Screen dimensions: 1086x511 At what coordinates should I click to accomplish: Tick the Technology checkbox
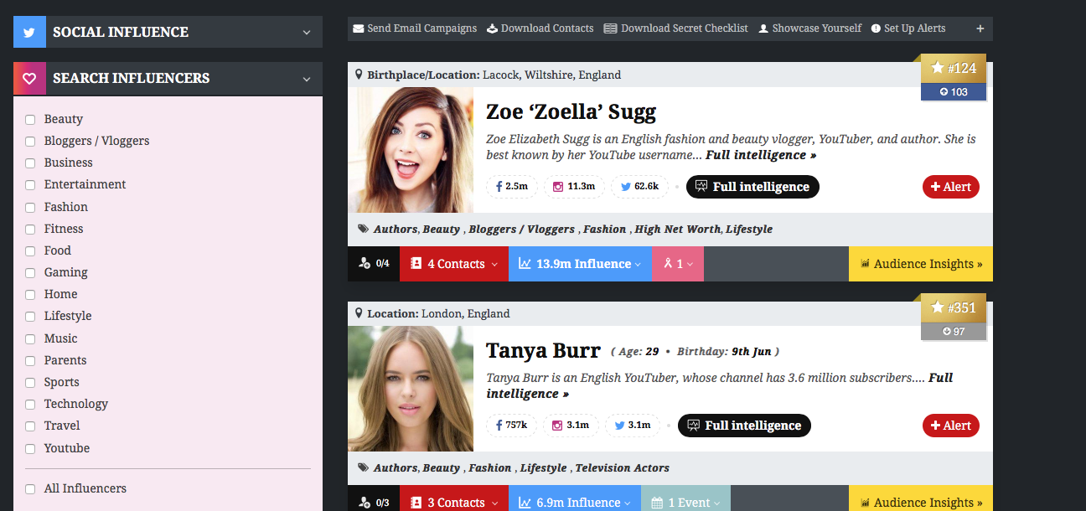pos(30,405)
